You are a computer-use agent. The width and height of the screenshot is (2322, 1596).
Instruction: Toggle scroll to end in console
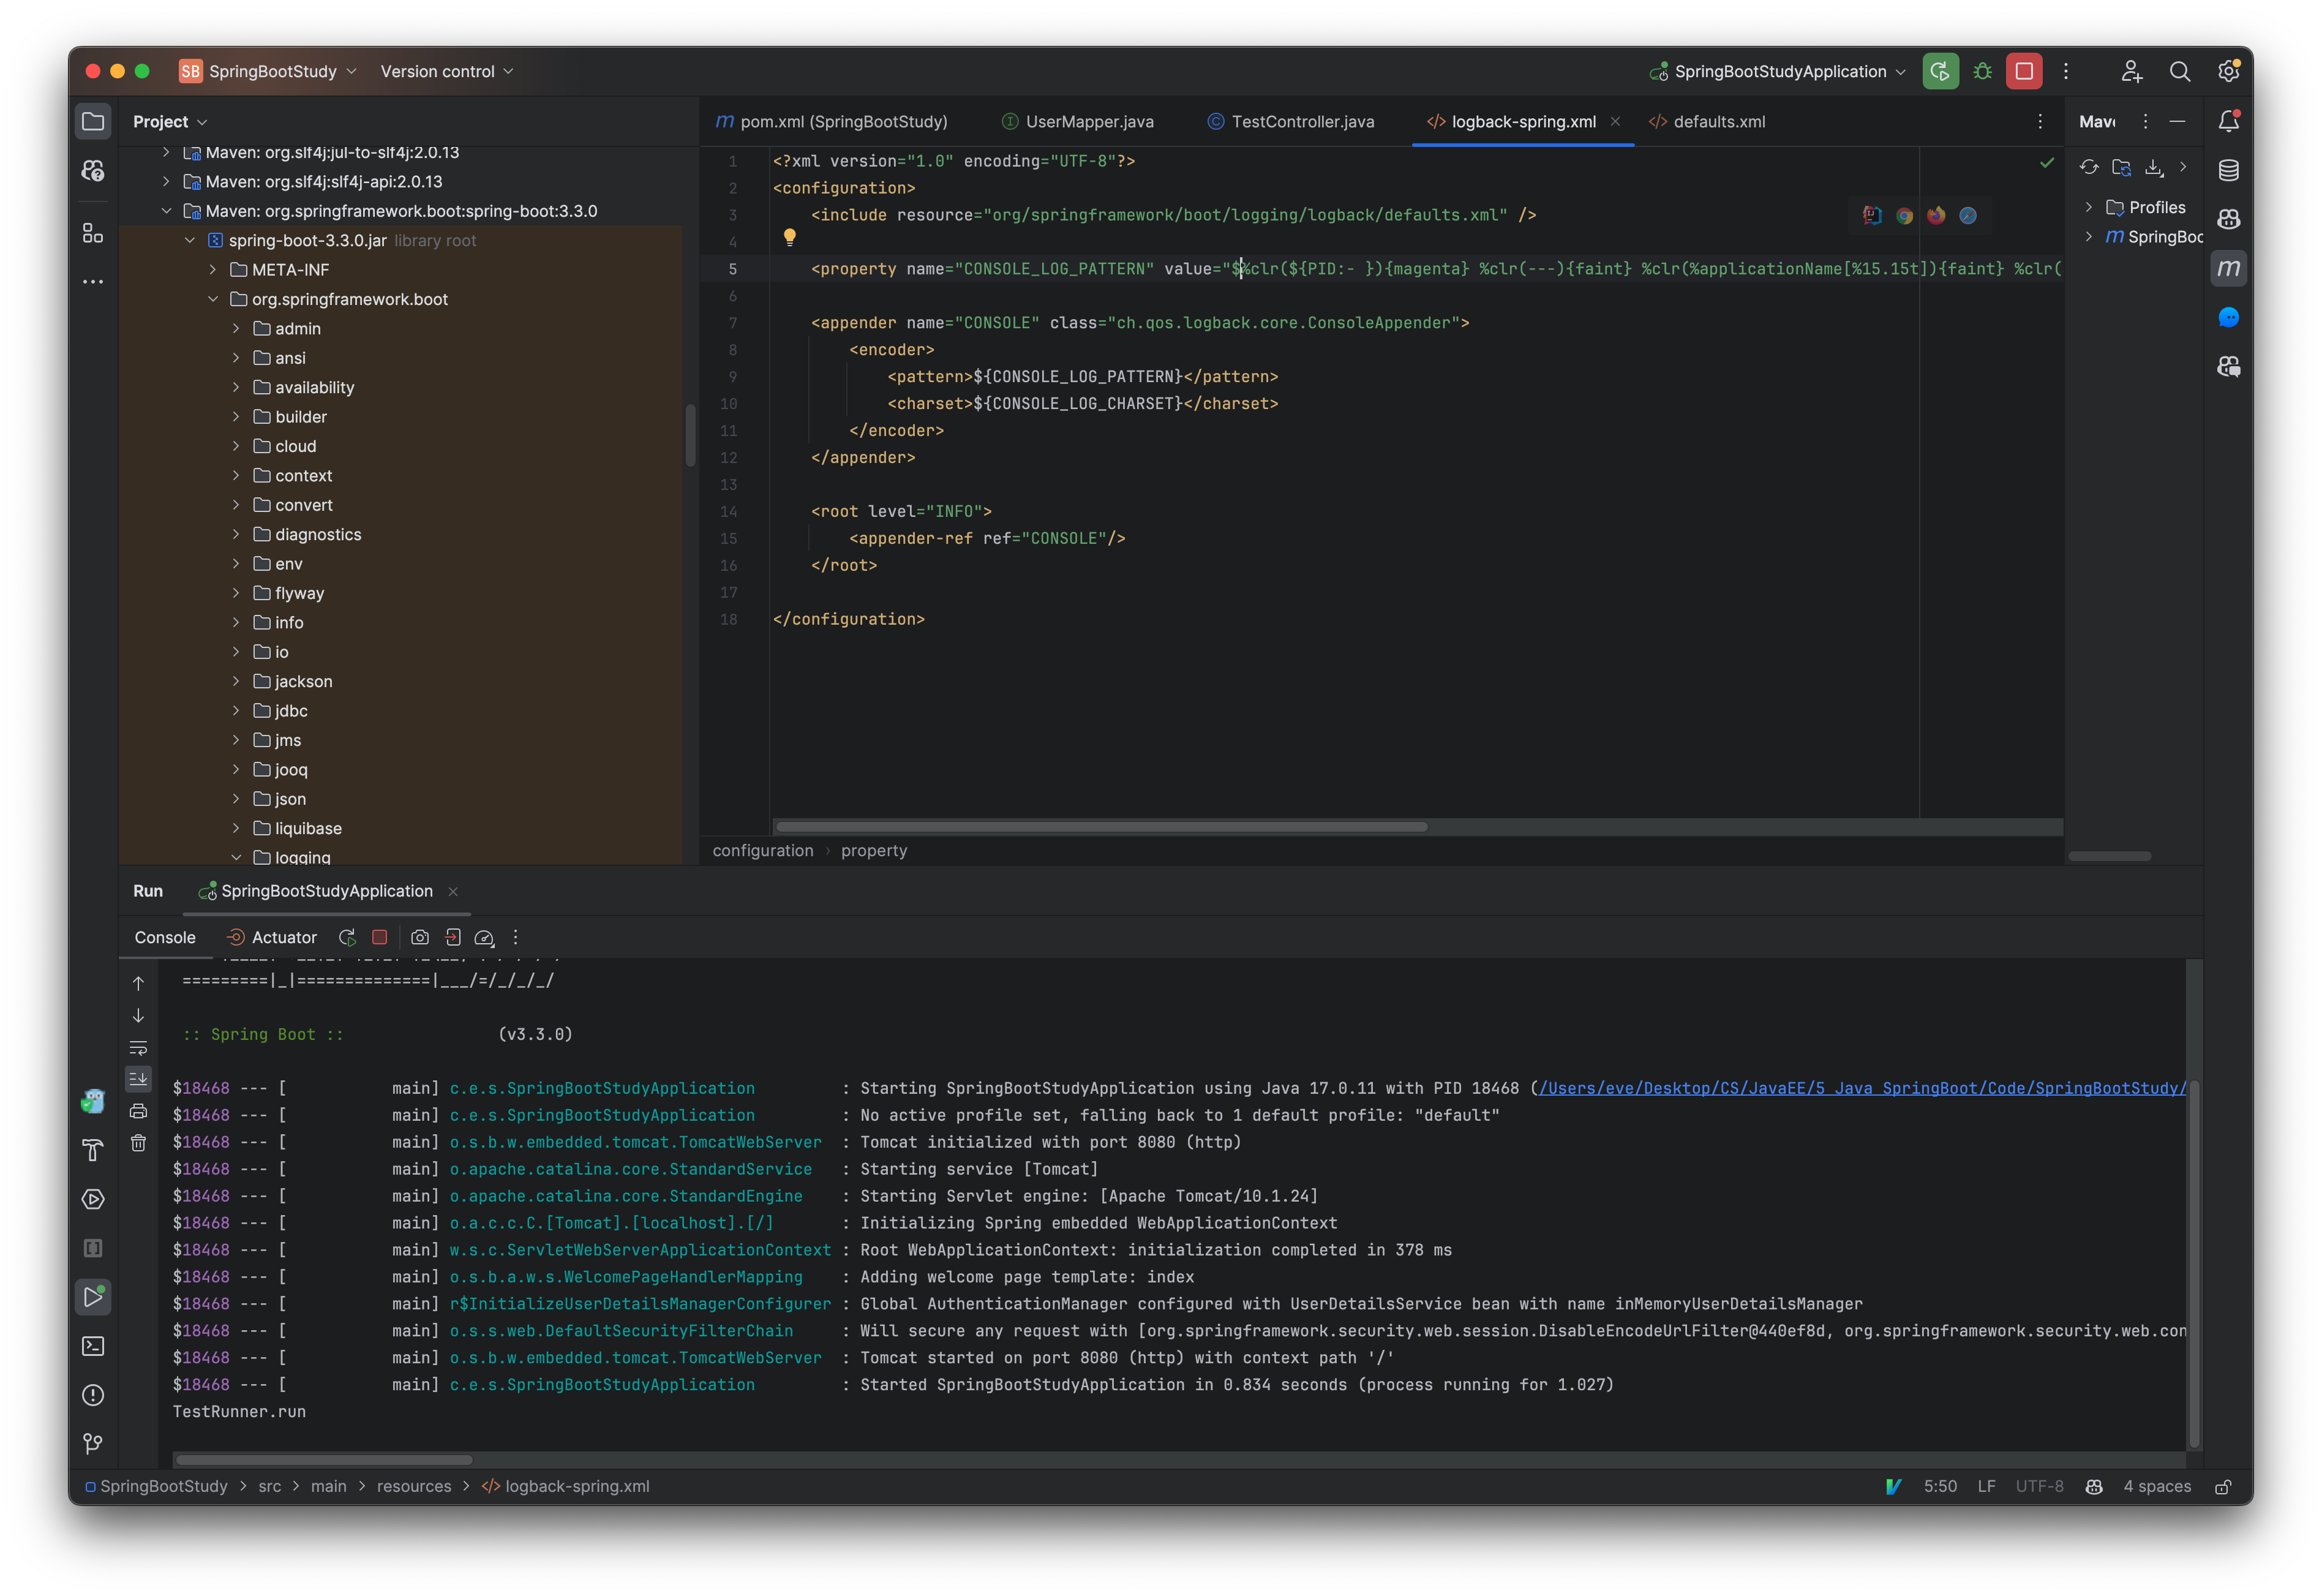[x=138, y=1079]
